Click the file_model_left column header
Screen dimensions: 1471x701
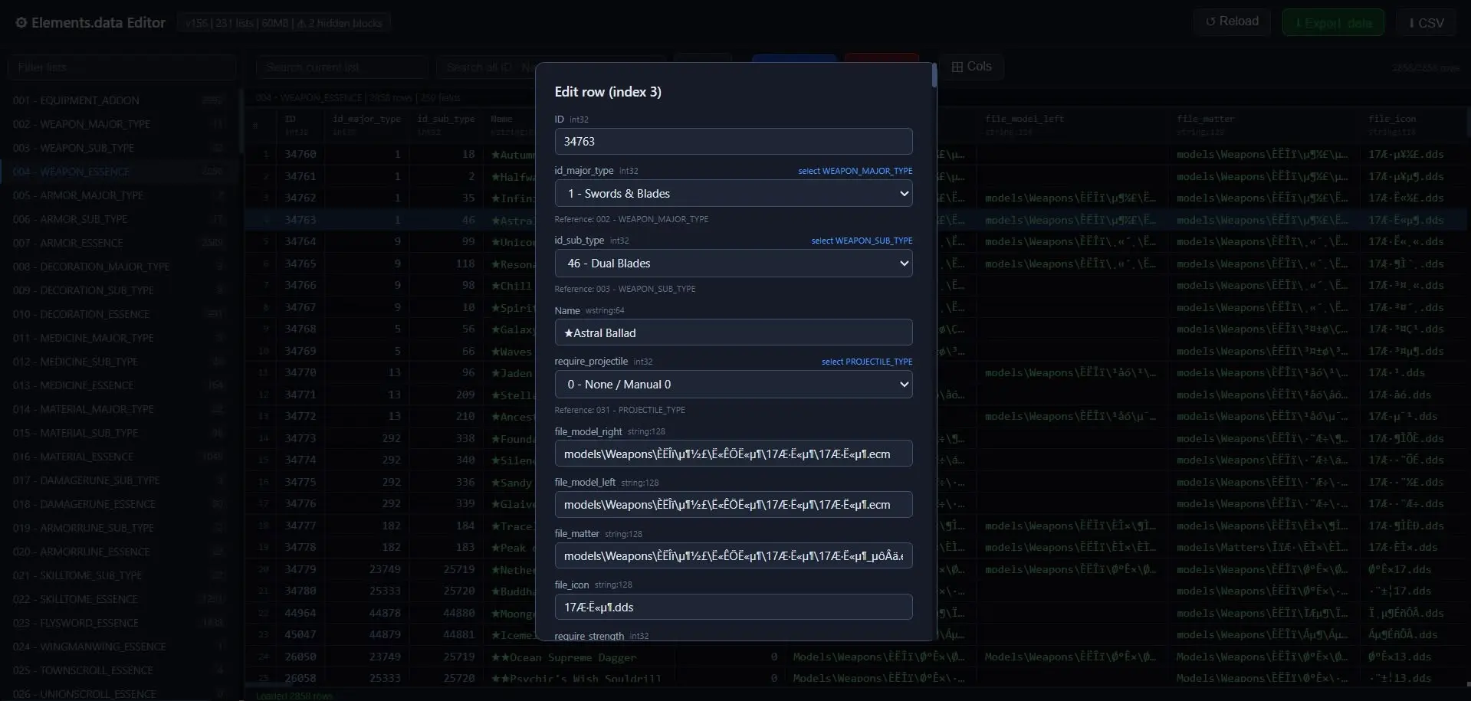click(x=1073, y=125)
